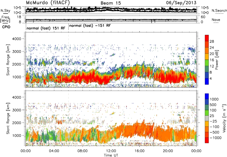Click the '04:00' time axis tick label

tap(54, 151)
